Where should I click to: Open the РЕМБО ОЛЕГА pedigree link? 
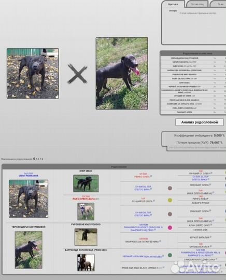[x=142, y=177]
